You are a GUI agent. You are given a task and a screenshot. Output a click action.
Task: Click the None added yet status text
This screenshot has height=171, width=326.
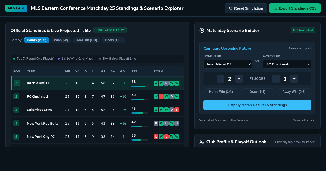(304, 120)
